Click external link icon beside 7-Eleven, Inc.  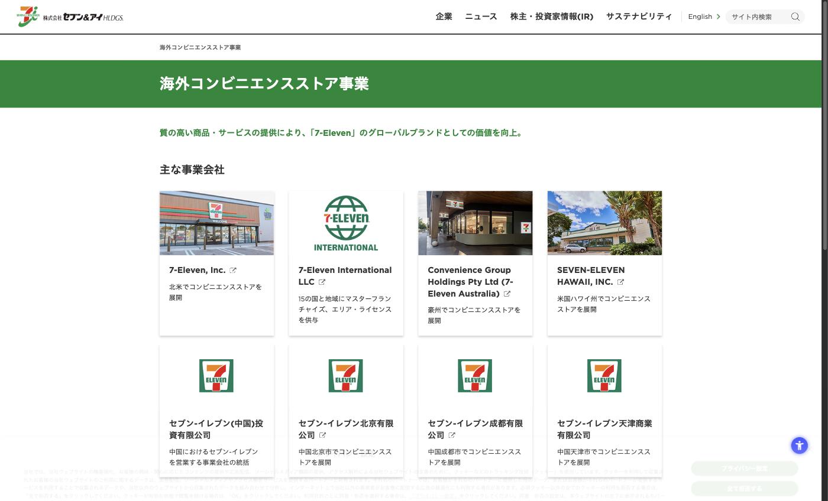pyautogui.click(x=233, y=271)
